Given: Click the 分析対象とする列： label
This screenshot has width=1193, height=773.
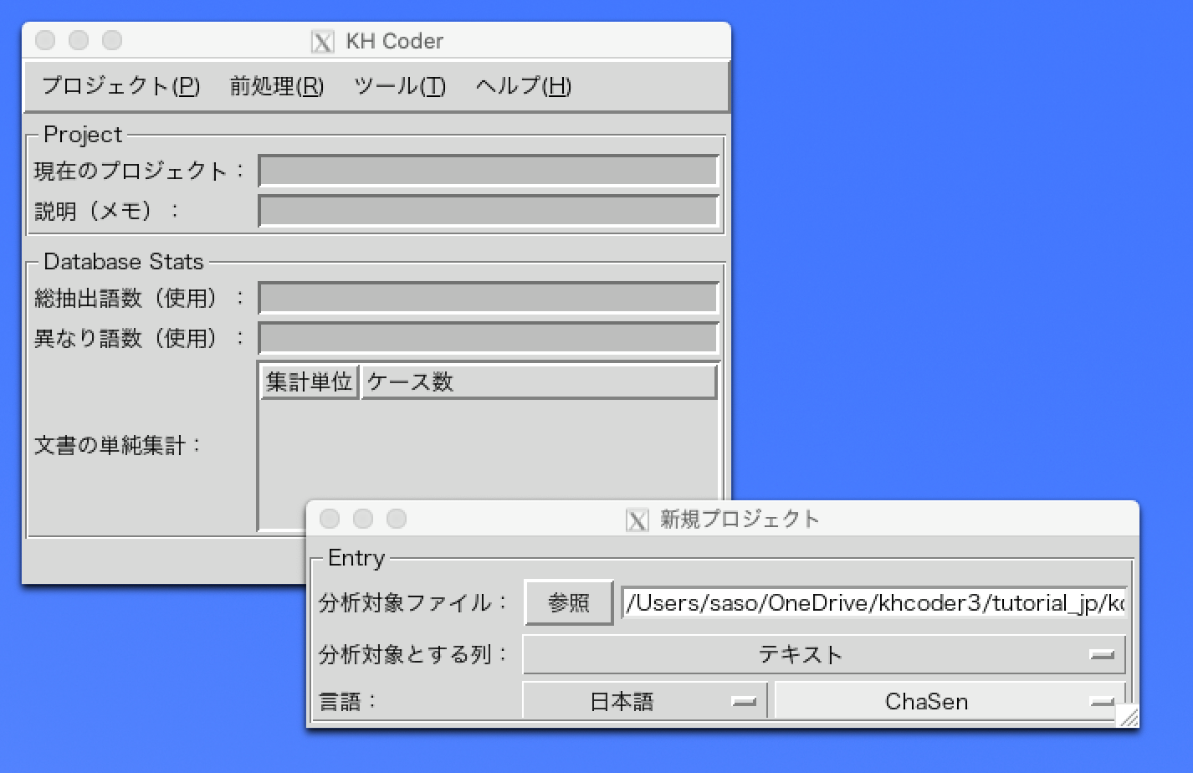Looking at the screenshot, I should pyautogui.click(x=413, y=654).
